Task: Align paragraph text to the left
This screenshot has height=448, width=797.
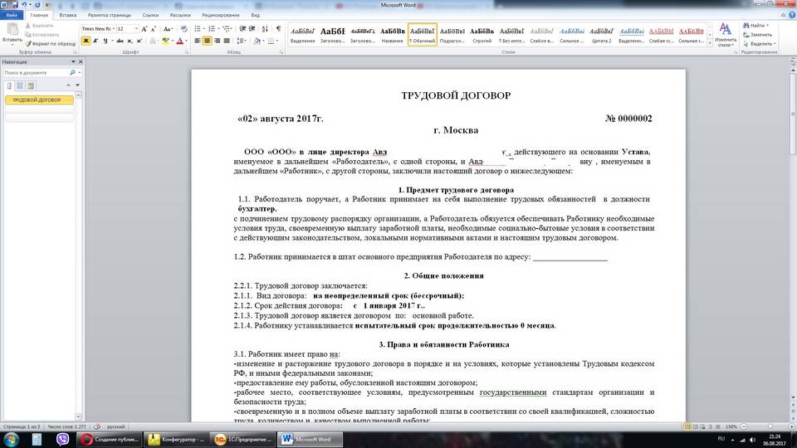Action: coord(198,41)
